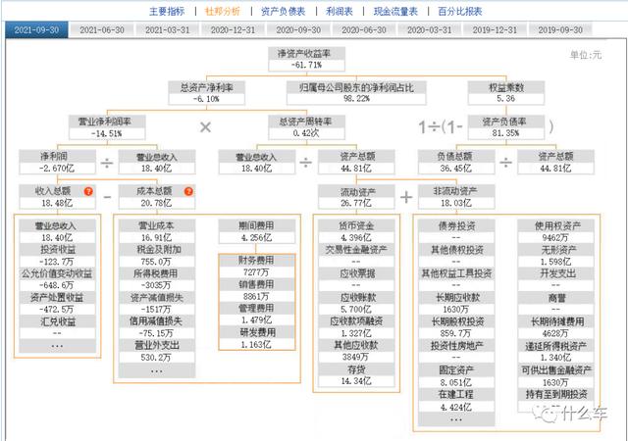Click the 营业外支出 530.2万 entry
628x441 pixels.
pyautogui.click(x=157, y=351)
